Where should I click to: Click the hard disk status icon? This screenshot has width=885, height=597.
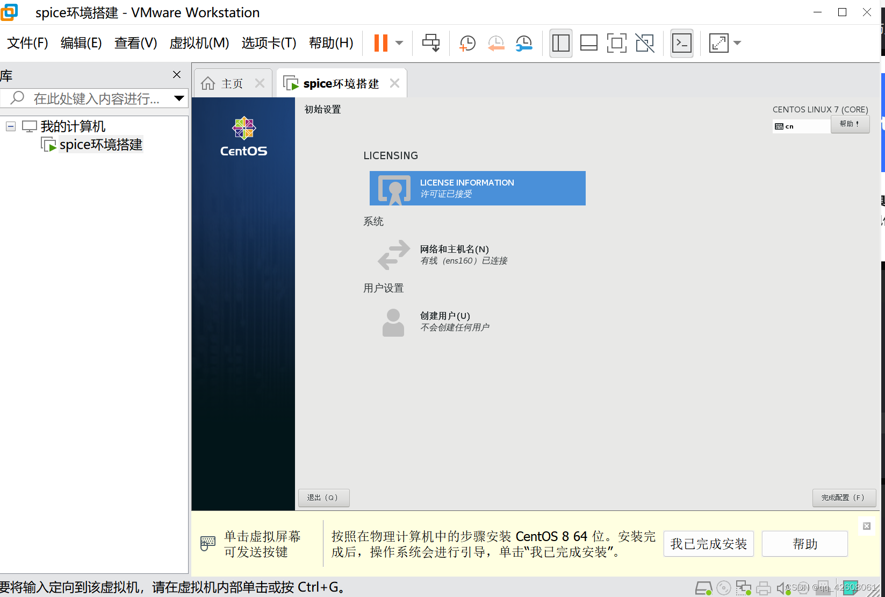703,587
